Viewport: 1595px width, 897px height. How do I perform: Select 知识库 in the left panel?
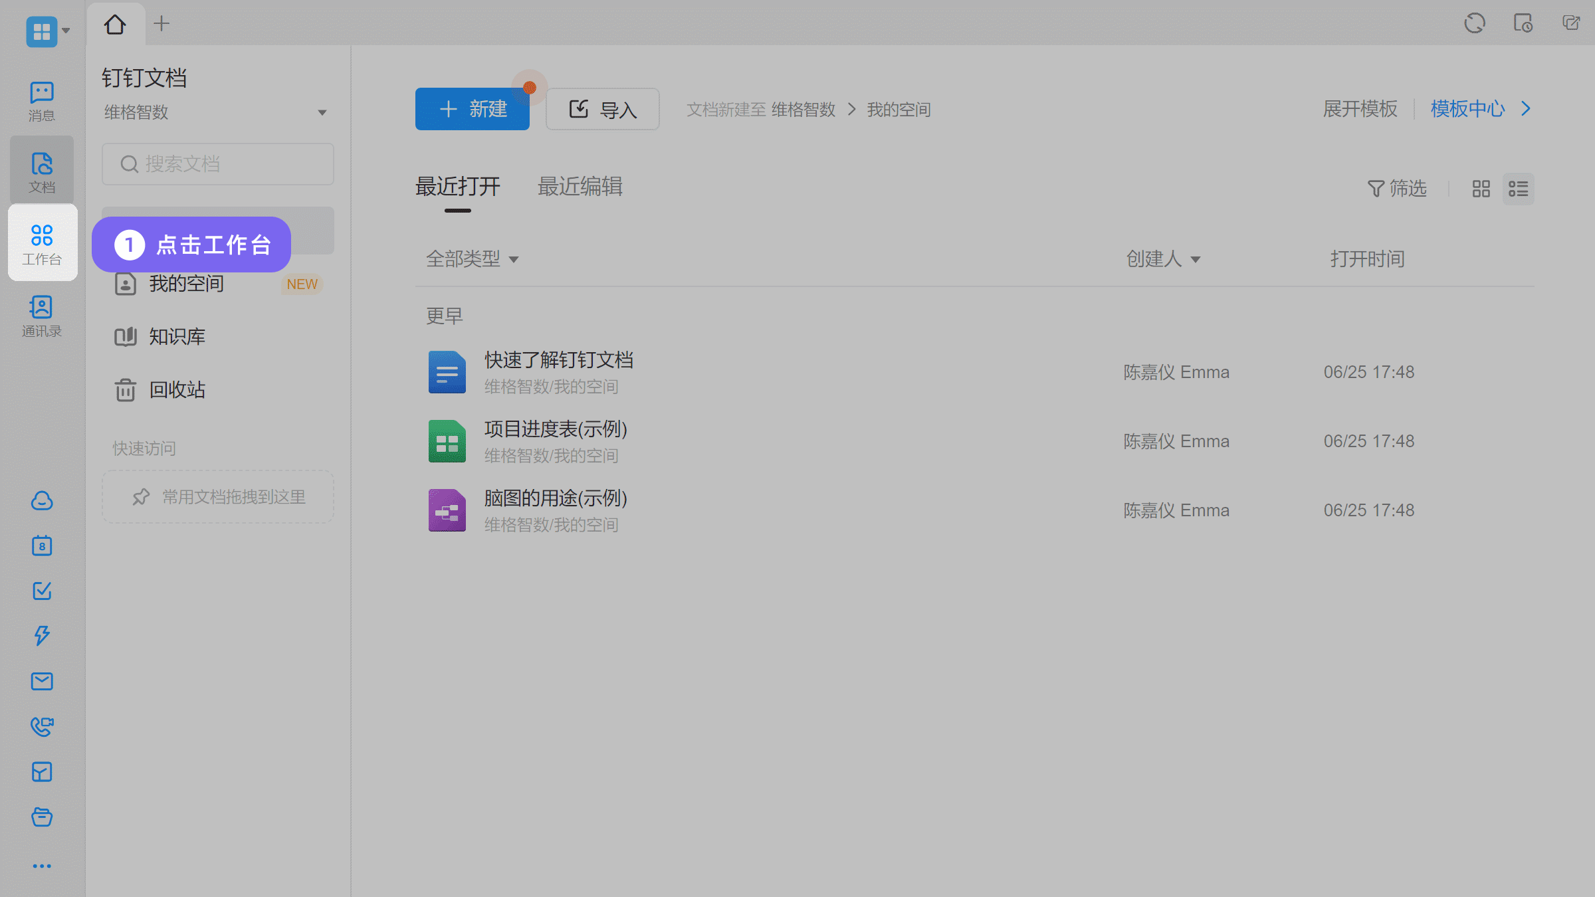177,337
